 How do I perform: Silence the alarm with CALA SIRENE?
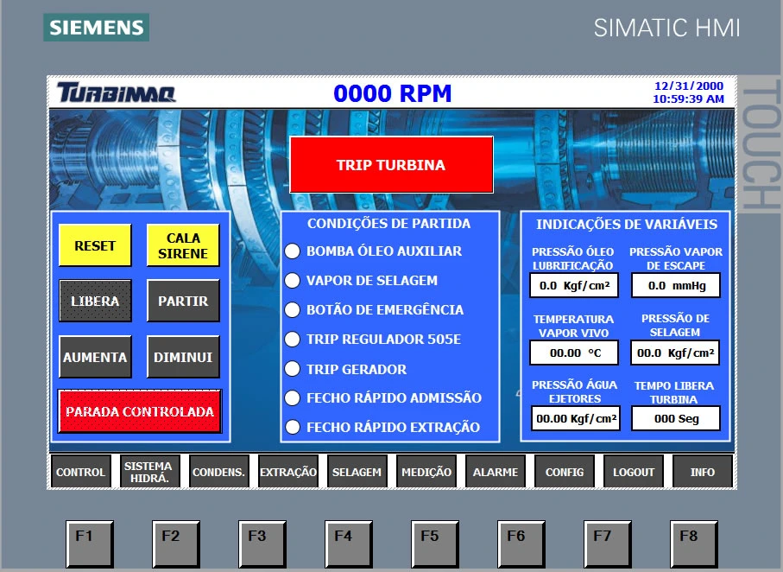coord(183,245)
